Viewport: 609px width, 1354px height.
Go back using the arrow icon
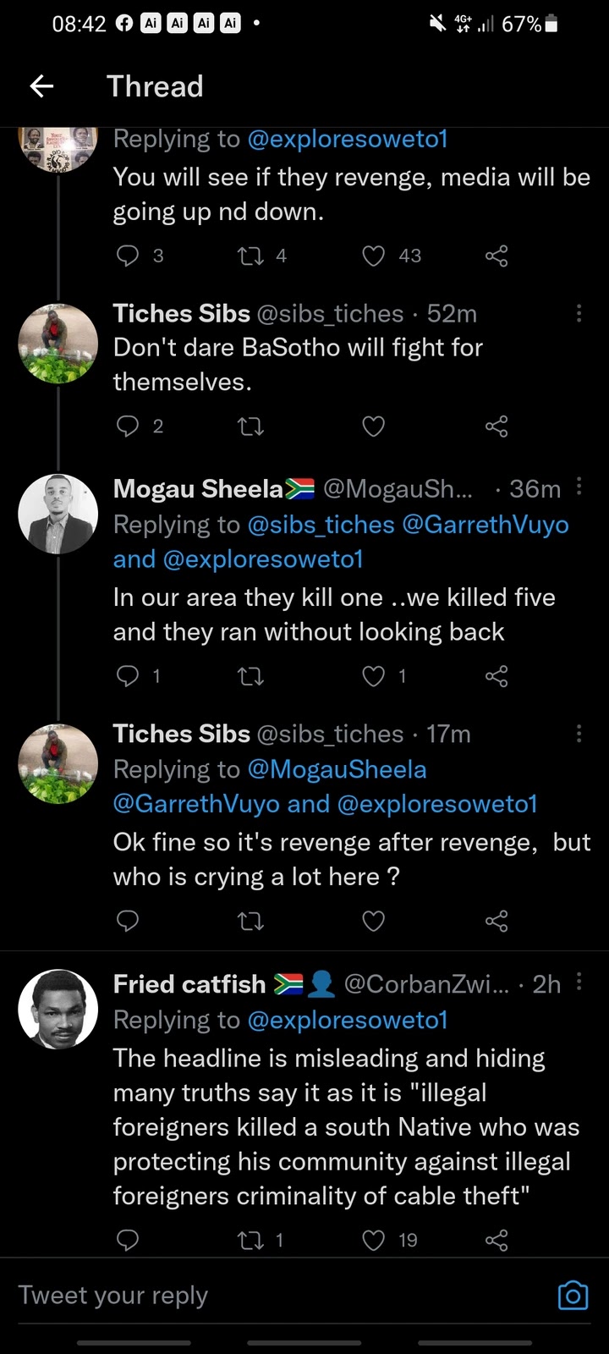[x=41, y=86]
